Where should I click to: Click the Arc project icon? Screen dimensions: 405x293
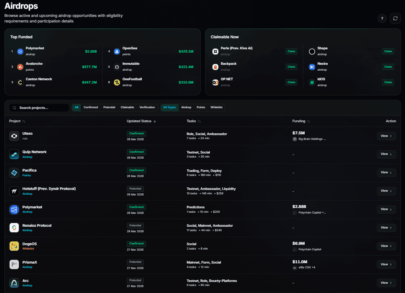14,283
